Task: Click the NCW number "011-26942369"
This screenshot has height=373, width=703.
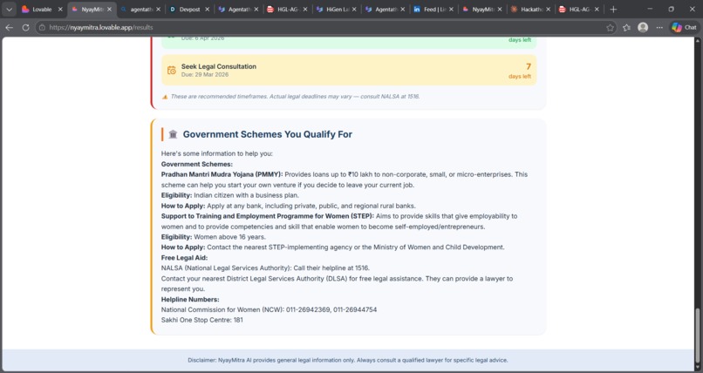Action: [x=308, y=310]
